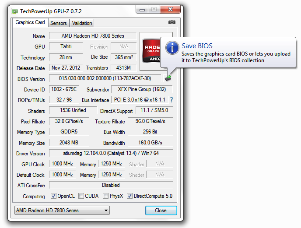Click the Bus Width 256 Bit field
The height and width of the screenshot is (228, 301).
(x=150, y=132)
